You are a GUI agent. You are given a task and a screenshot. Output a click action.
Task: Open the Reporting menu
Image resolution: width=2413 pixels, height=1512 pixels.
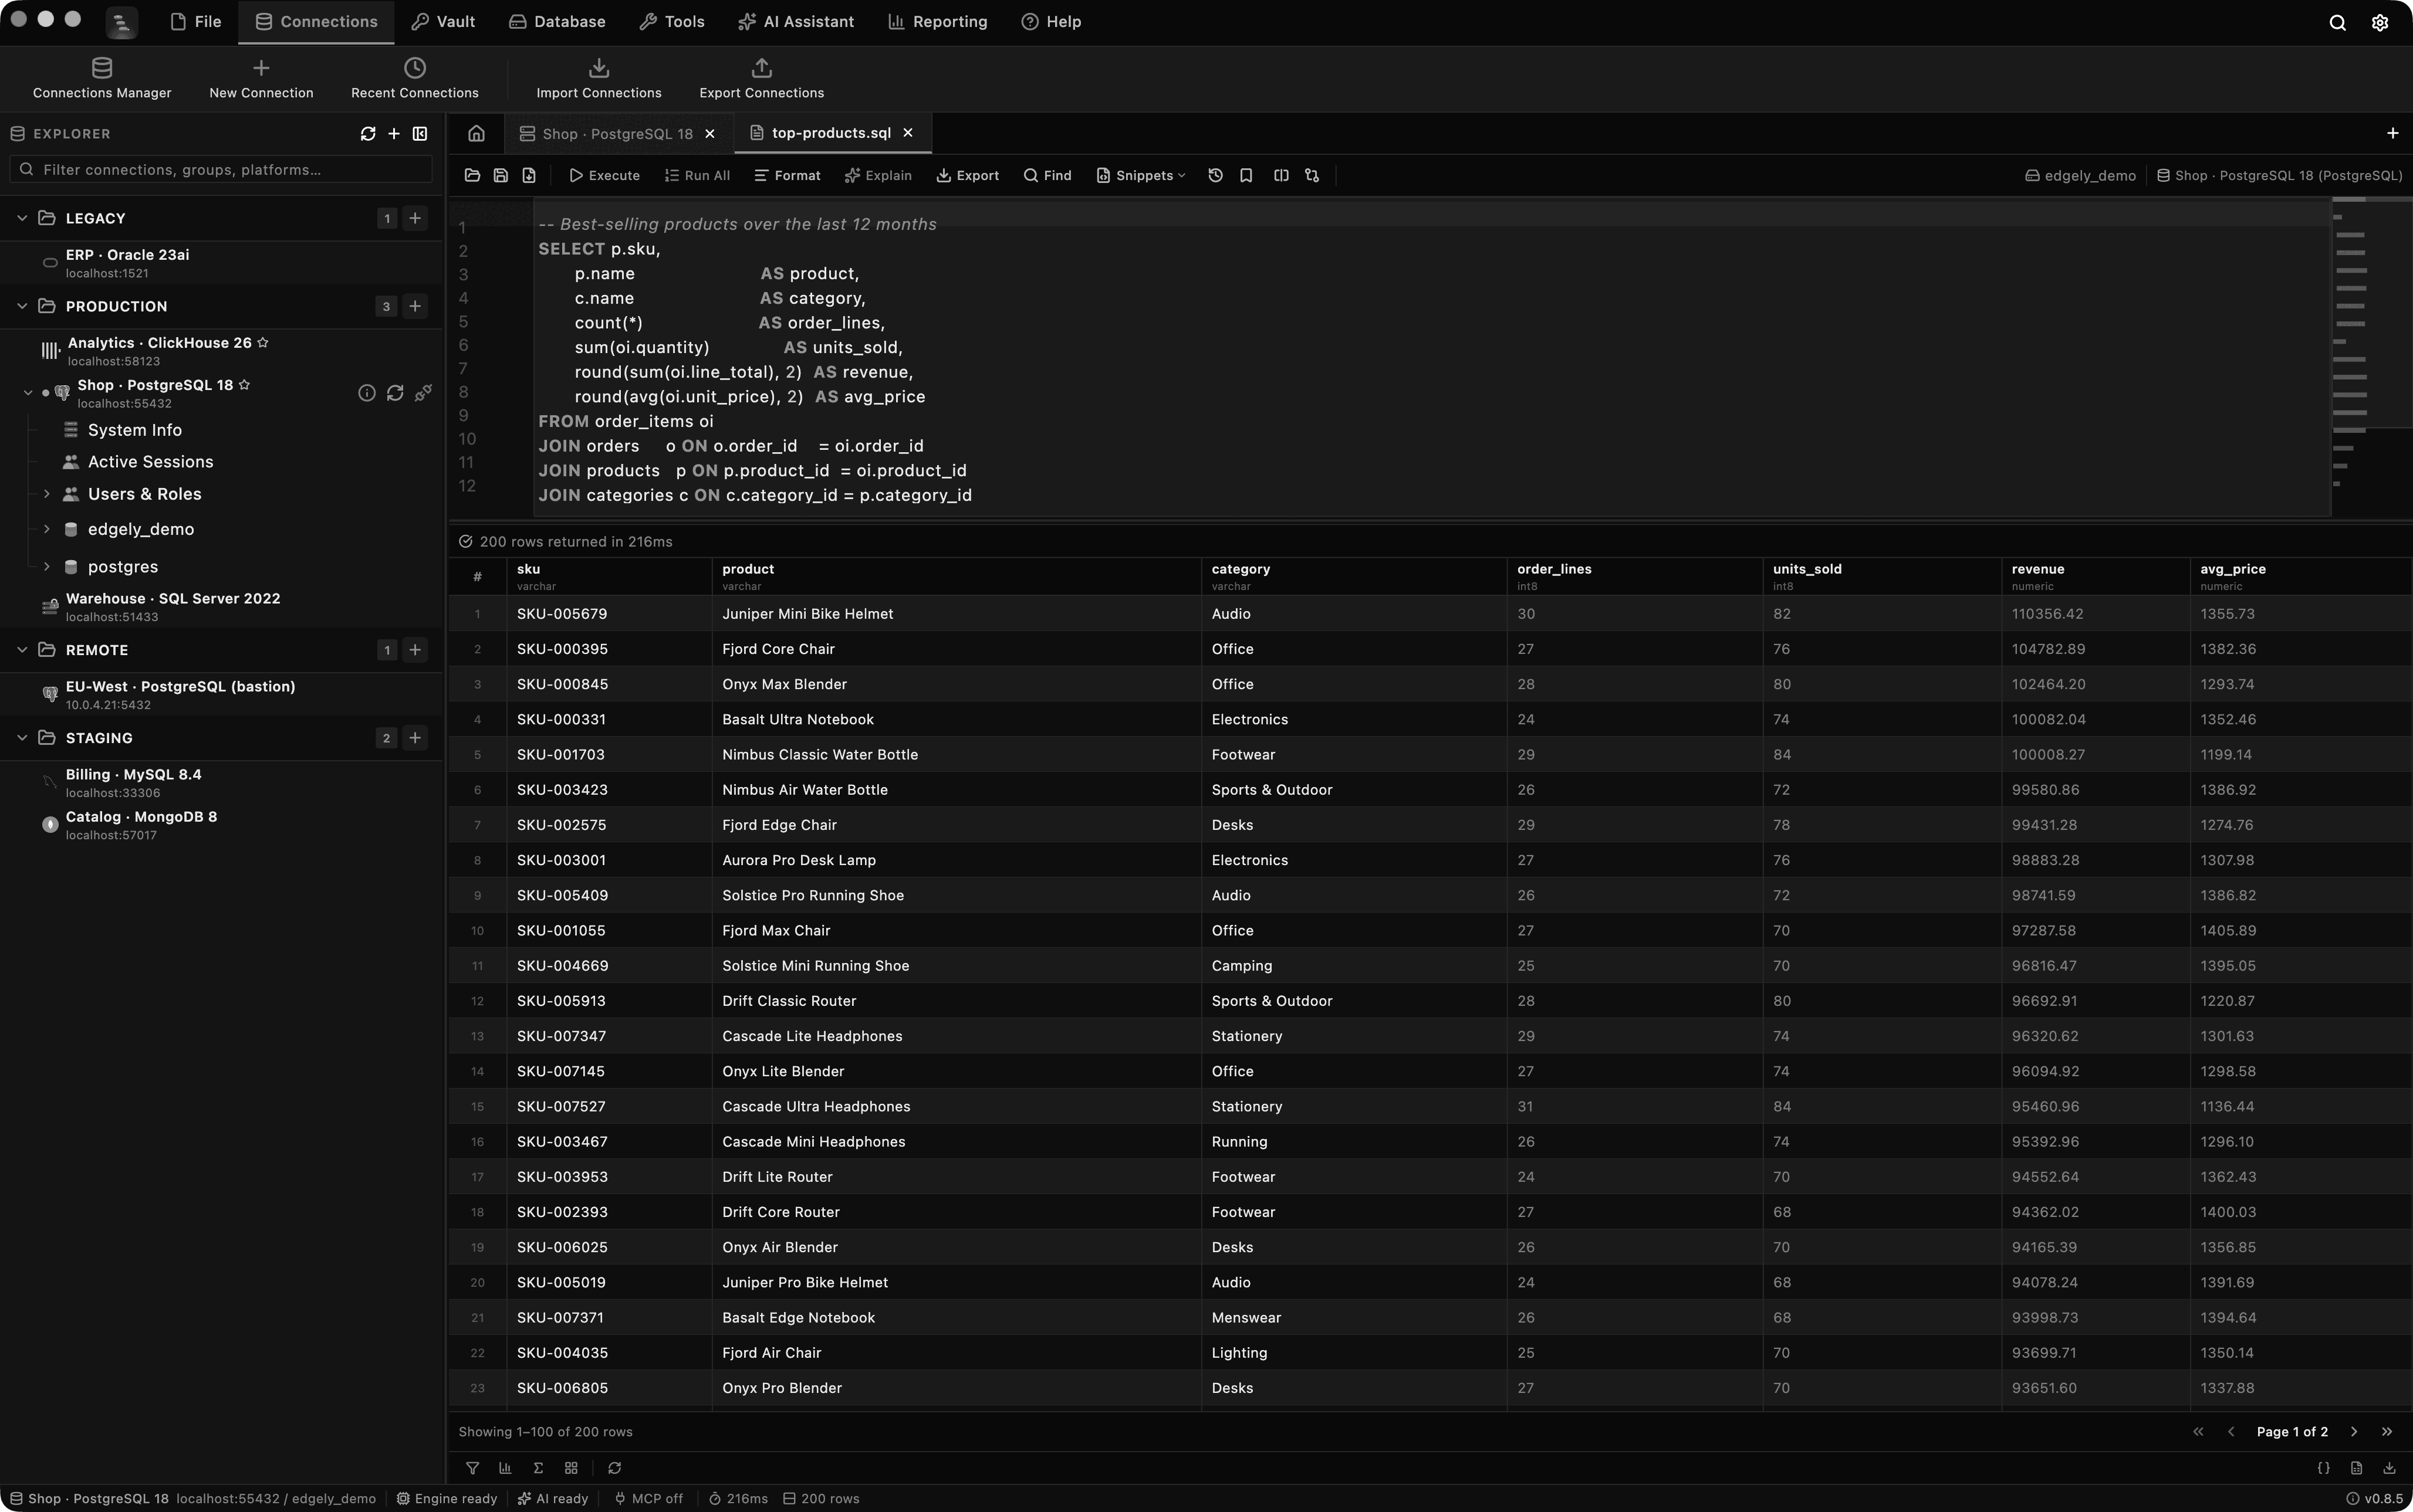coord(937,22)
